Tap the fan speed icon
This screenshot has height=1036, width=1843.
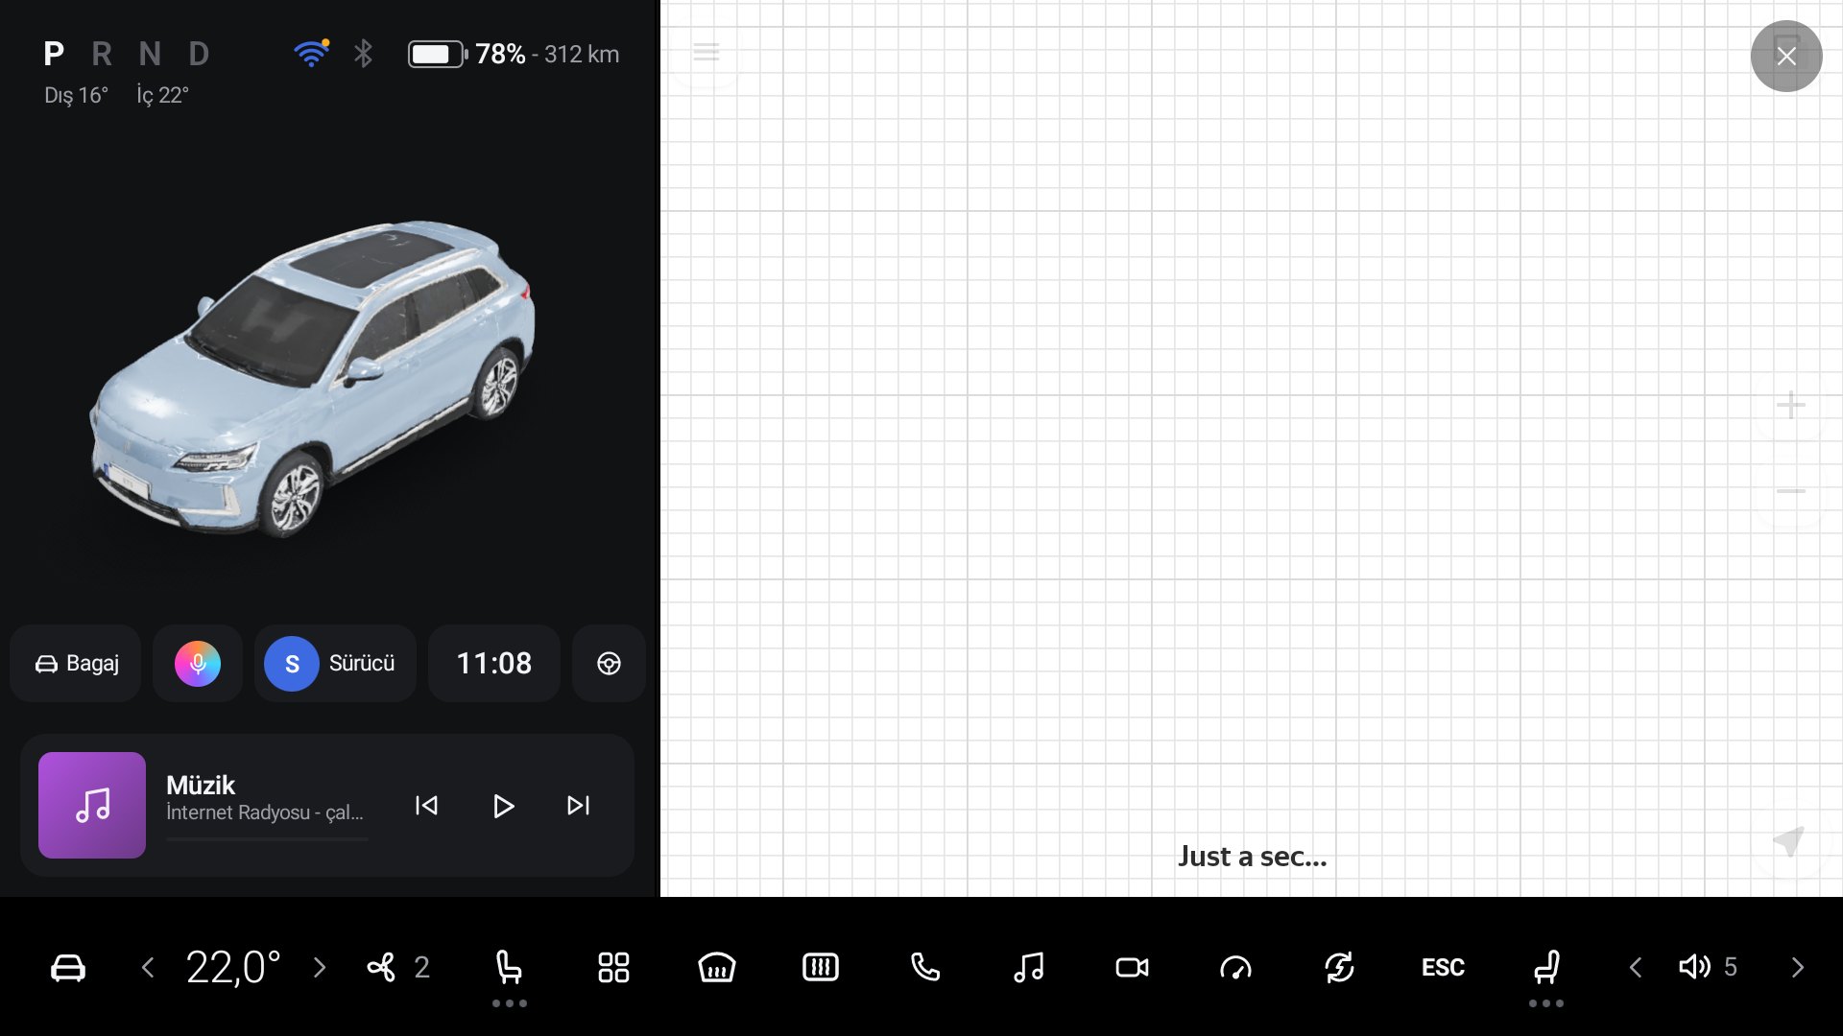tap(381, 967)
